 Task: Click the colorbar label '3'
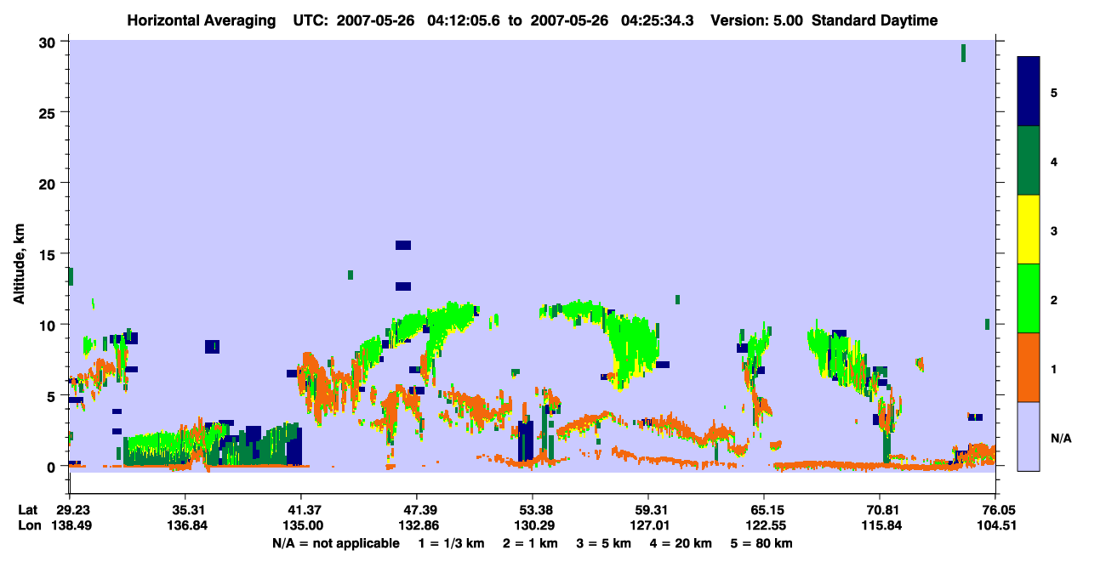click(x=1053, y=230)
